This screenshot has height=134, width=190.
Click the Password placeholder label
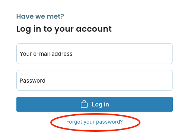[32, 81]
